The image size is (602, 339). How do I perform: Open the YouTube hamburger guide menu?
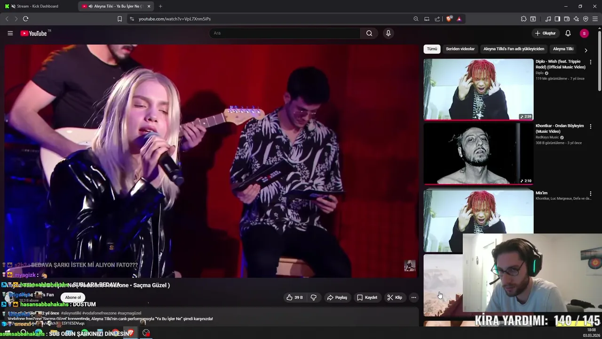point(10,33)
